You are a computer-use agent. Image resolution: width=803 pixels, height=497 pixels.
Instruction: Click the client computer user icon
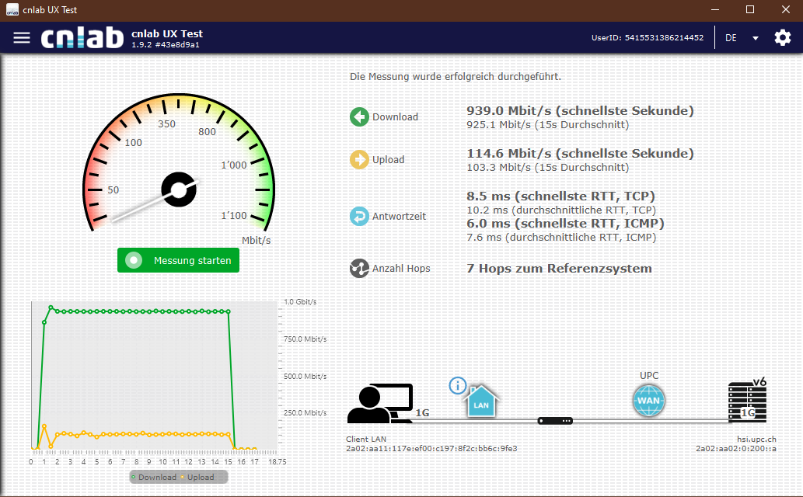tap(379, 404)
